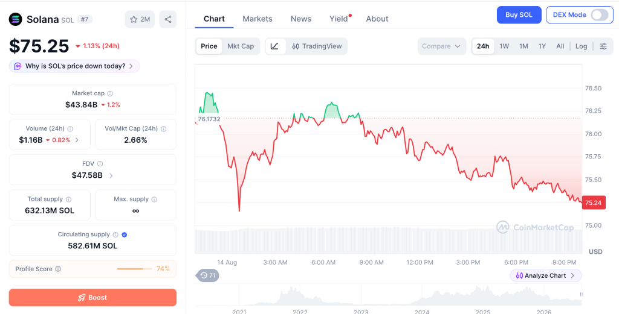Click the 1.13% (24h) change text
This screenshot has width=619, height=314.
click(x=97, y=46)
